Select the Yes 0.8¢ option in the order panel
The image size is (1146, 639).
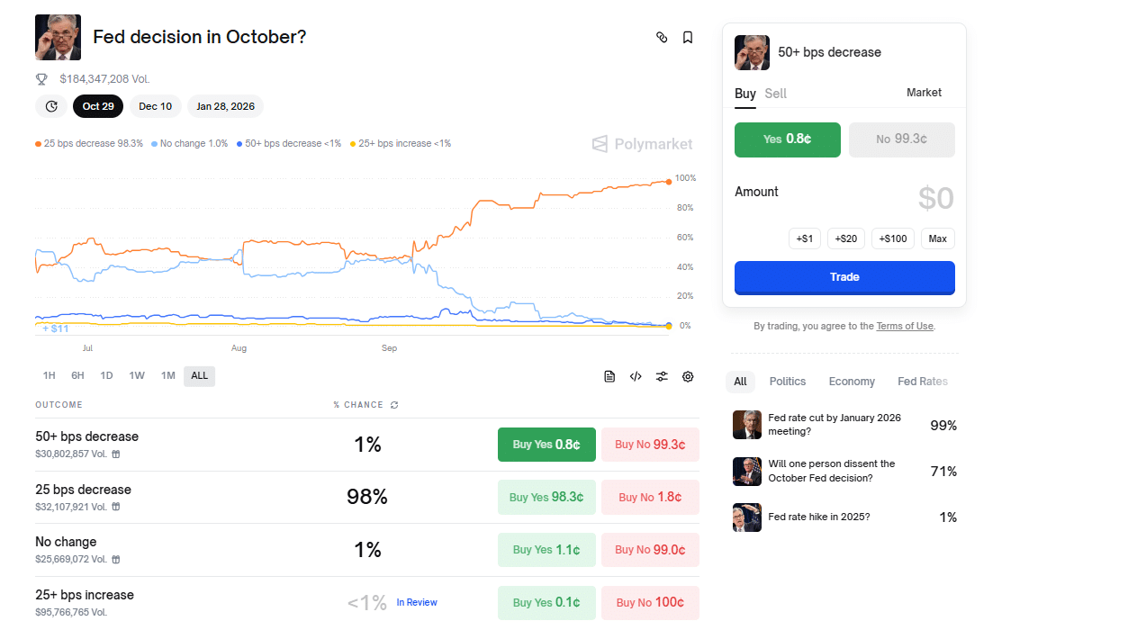coord(787,139)
